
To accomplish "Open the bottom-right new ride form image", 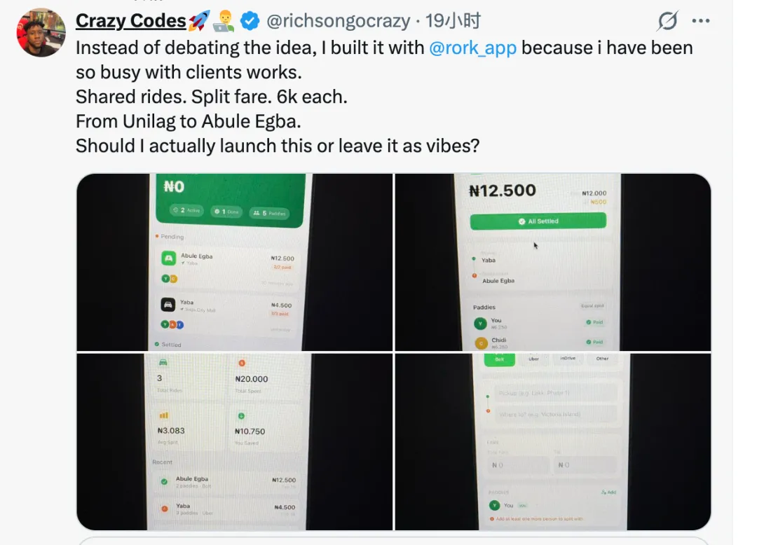I will point(553,441).
